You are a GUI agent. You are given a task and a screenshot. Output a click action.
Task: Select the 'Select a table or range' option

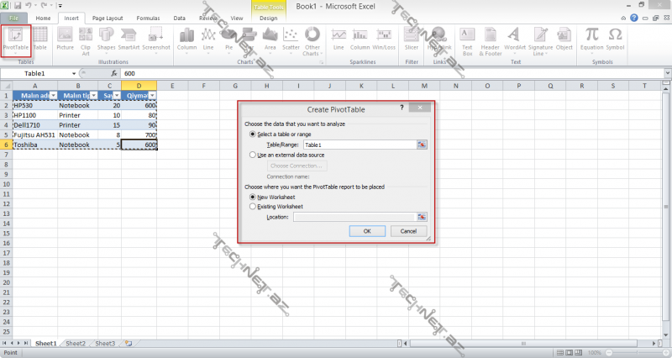[253, 134]
